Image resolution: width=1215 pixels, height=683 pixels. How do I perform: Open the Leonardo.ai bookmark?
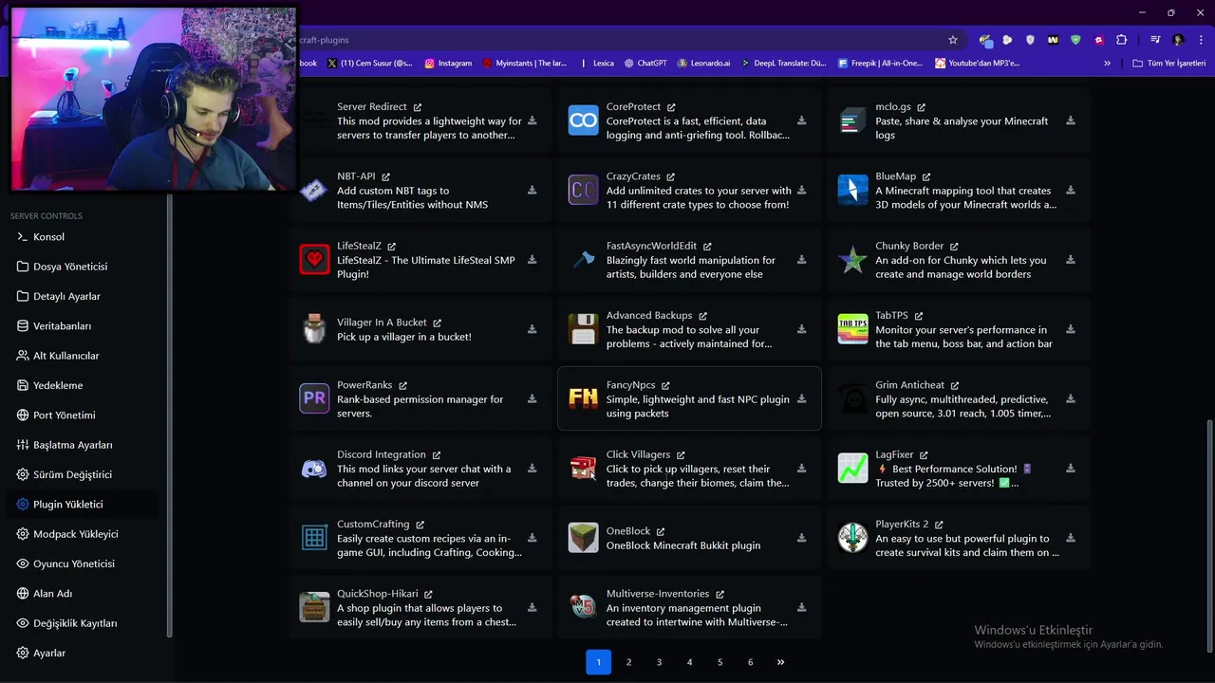pos(703,64)
